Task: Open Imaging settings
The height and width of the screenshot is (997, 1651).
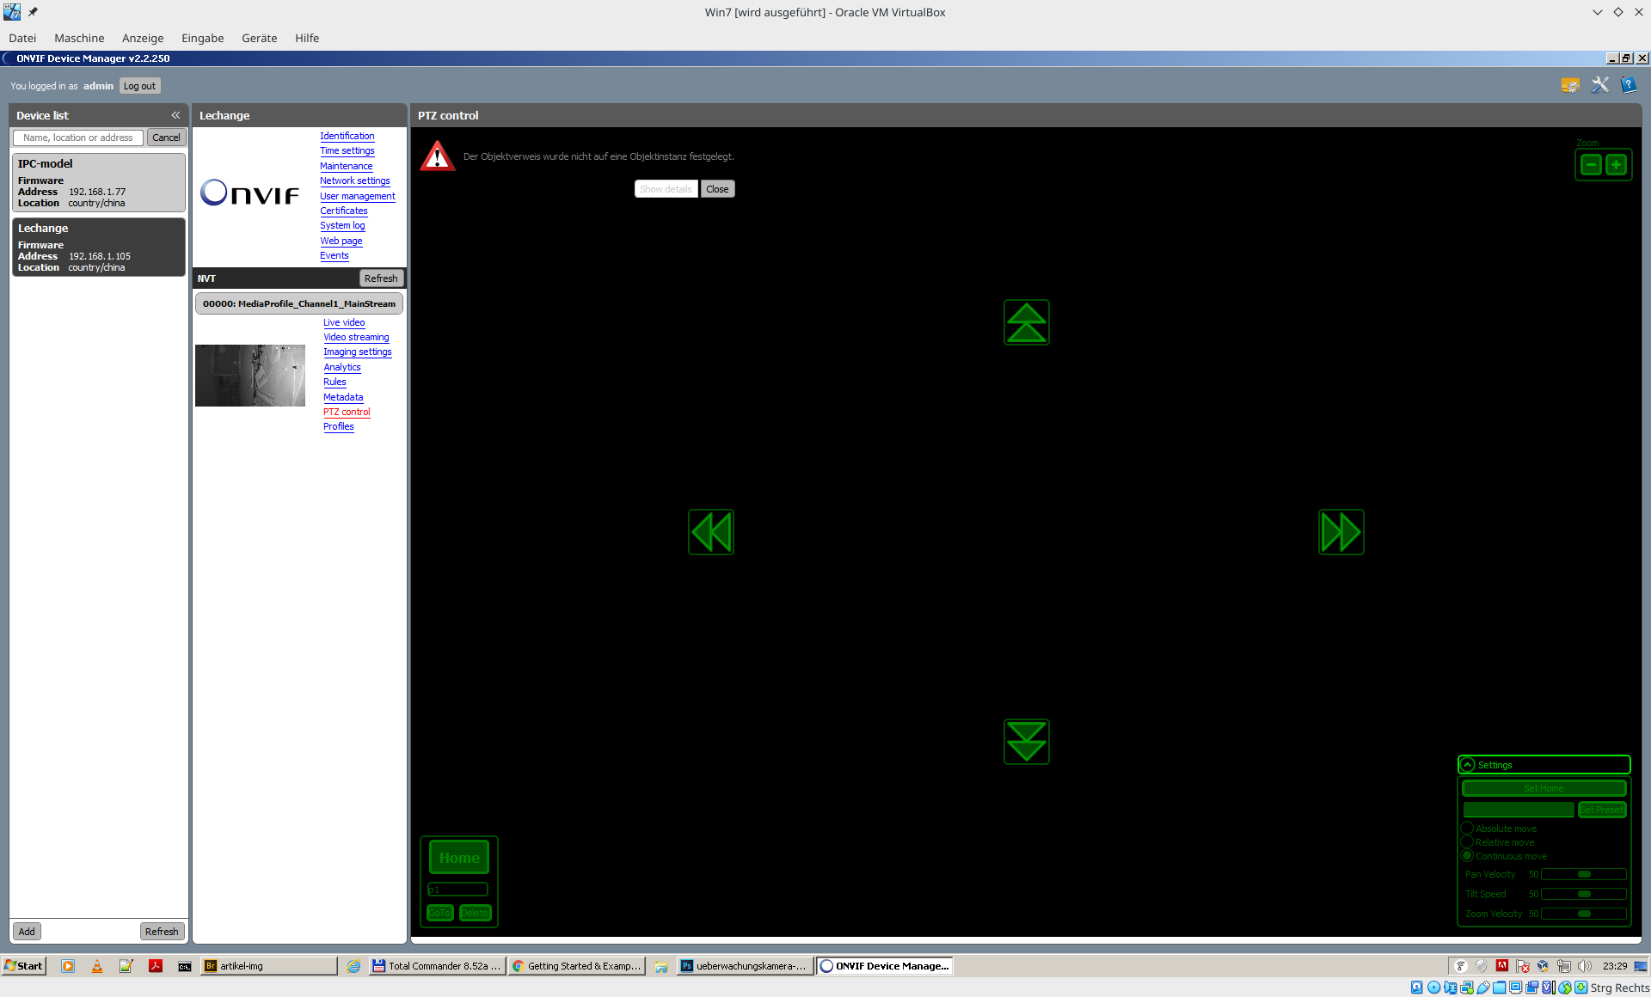Action: pos(358,352)
